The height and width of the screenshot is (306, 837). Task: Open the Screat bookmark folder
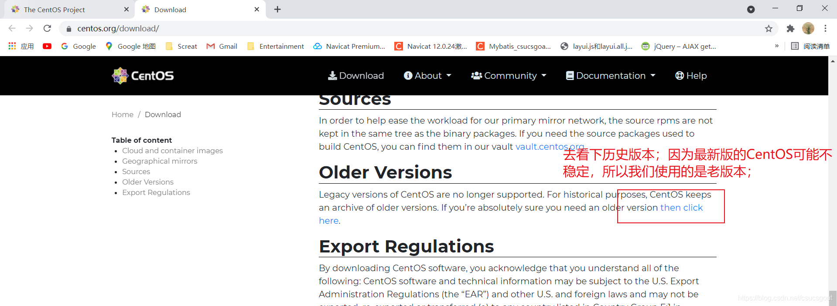tap(181, 46)
